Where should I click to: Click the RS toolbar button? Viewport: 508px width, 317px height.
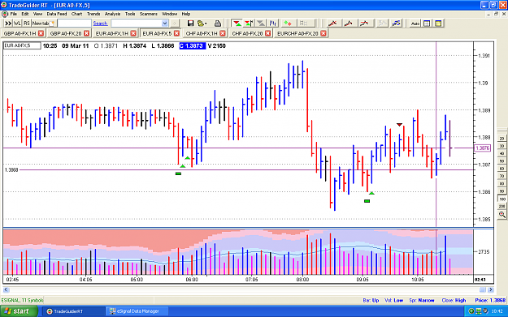tap(27, 24)
